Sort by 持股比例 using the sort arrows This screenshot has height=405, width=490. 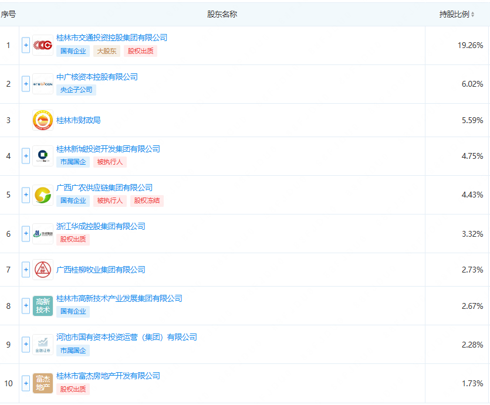coord(472,14)
